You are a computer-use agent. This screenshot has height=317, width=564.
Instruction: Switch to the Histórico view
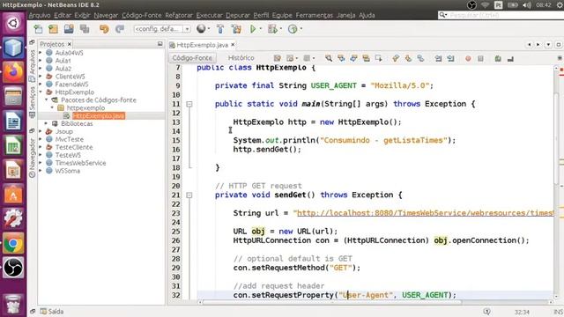241,58
